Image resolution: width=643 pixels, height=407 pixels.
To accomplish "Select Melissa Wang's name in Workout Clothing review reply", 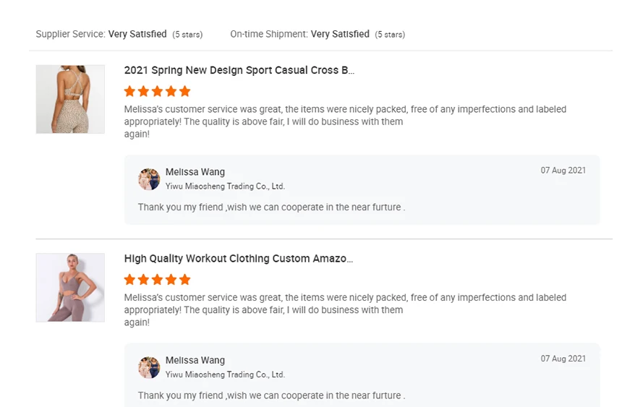I will tap(195, 360).
